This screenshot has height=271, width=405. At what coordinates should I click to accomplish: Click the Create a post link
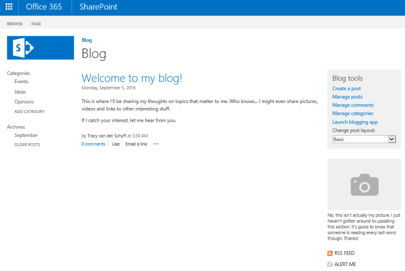tap(347, 89)
